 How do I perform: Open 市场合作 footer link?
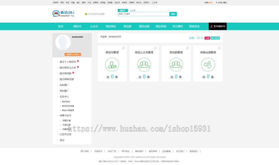[x=98, y=151]
